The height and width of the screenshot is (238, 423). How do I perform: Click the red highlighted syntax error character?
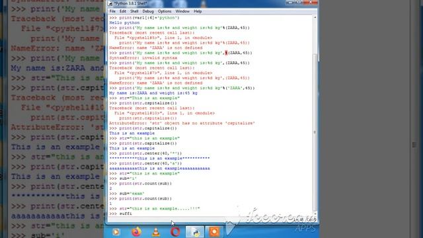226,53
